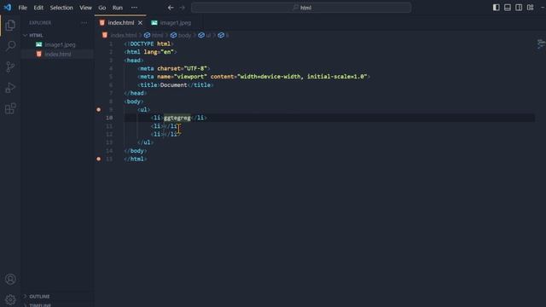Image resolution: width=546 pixels, height=307 pixels.
Task: Click the command center search box
Action: click(301, 8)
